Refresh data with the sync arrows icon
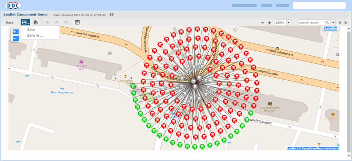Image resolution: width=352 pixels, height=161 pixels. [112, 15]
